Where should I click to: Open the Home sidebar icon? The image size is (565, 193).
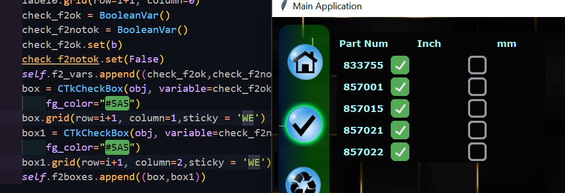click(305, 62)
